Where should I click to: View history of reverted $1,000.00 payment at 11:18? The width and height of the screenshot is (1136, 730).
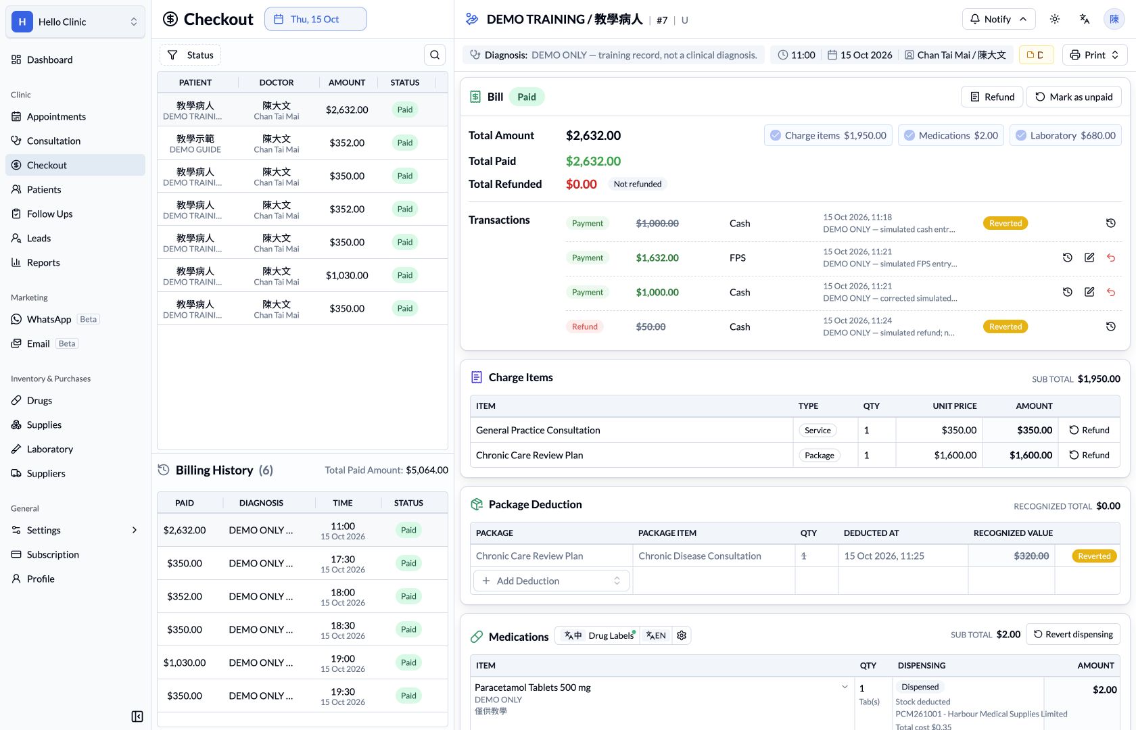pos(1111,223)
